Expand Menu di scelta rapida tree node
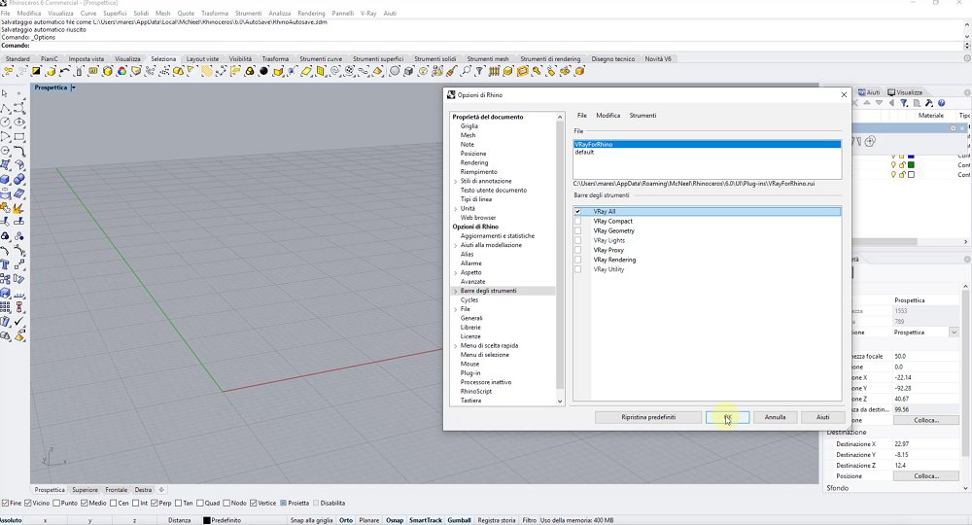972x525 pixels. click(x=456, y=346)
